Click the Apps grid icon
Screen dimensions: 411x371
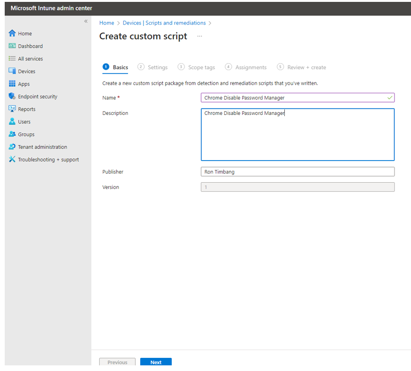click(x=12, y=84)
